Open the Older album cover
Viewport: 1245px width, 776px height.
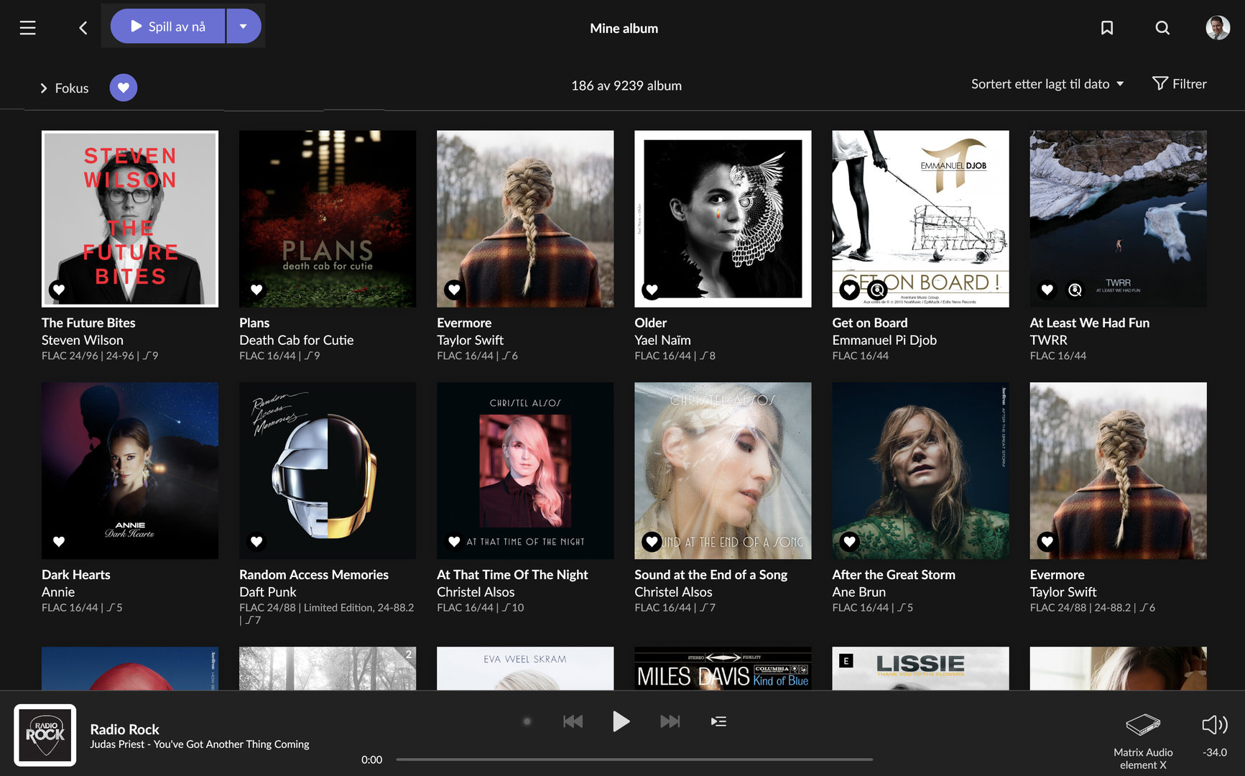723,218
